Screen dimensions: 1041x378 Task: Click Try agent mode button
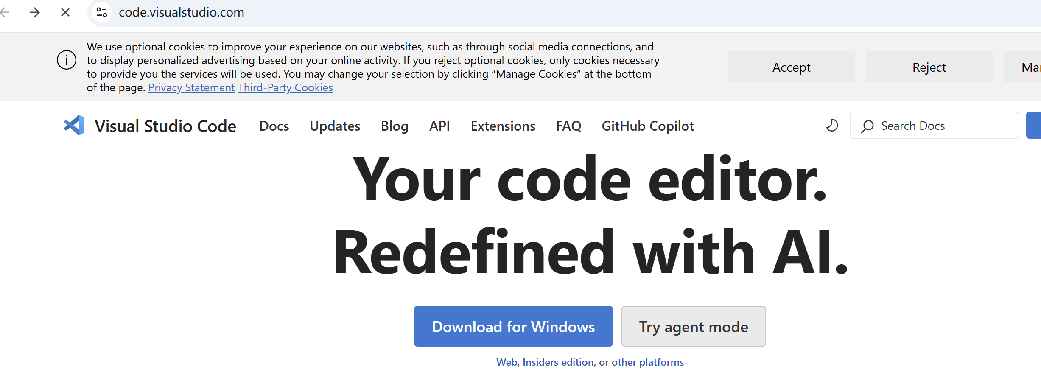[694, 326]
